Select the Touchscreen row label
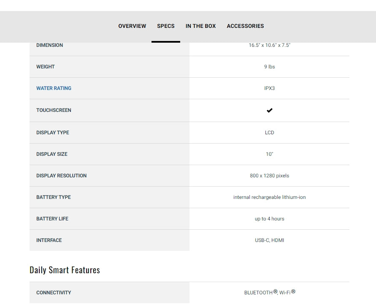 tap(54, 110)
